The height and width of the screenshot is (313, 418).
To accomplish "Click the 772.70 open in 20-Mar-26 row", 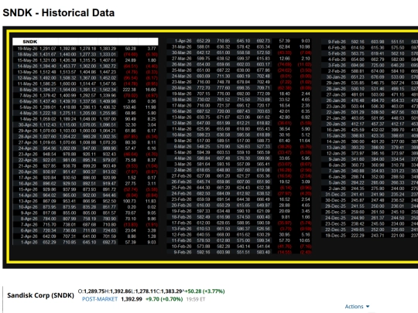I will (x=203, y=87).
